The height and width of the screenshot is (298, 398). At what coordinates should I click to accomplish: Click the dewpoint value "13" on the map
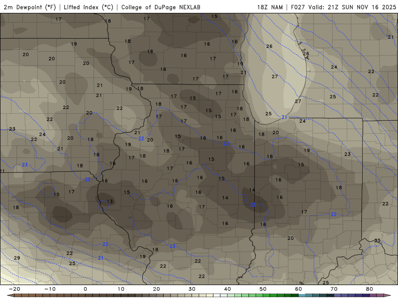[x=109, y=202]
